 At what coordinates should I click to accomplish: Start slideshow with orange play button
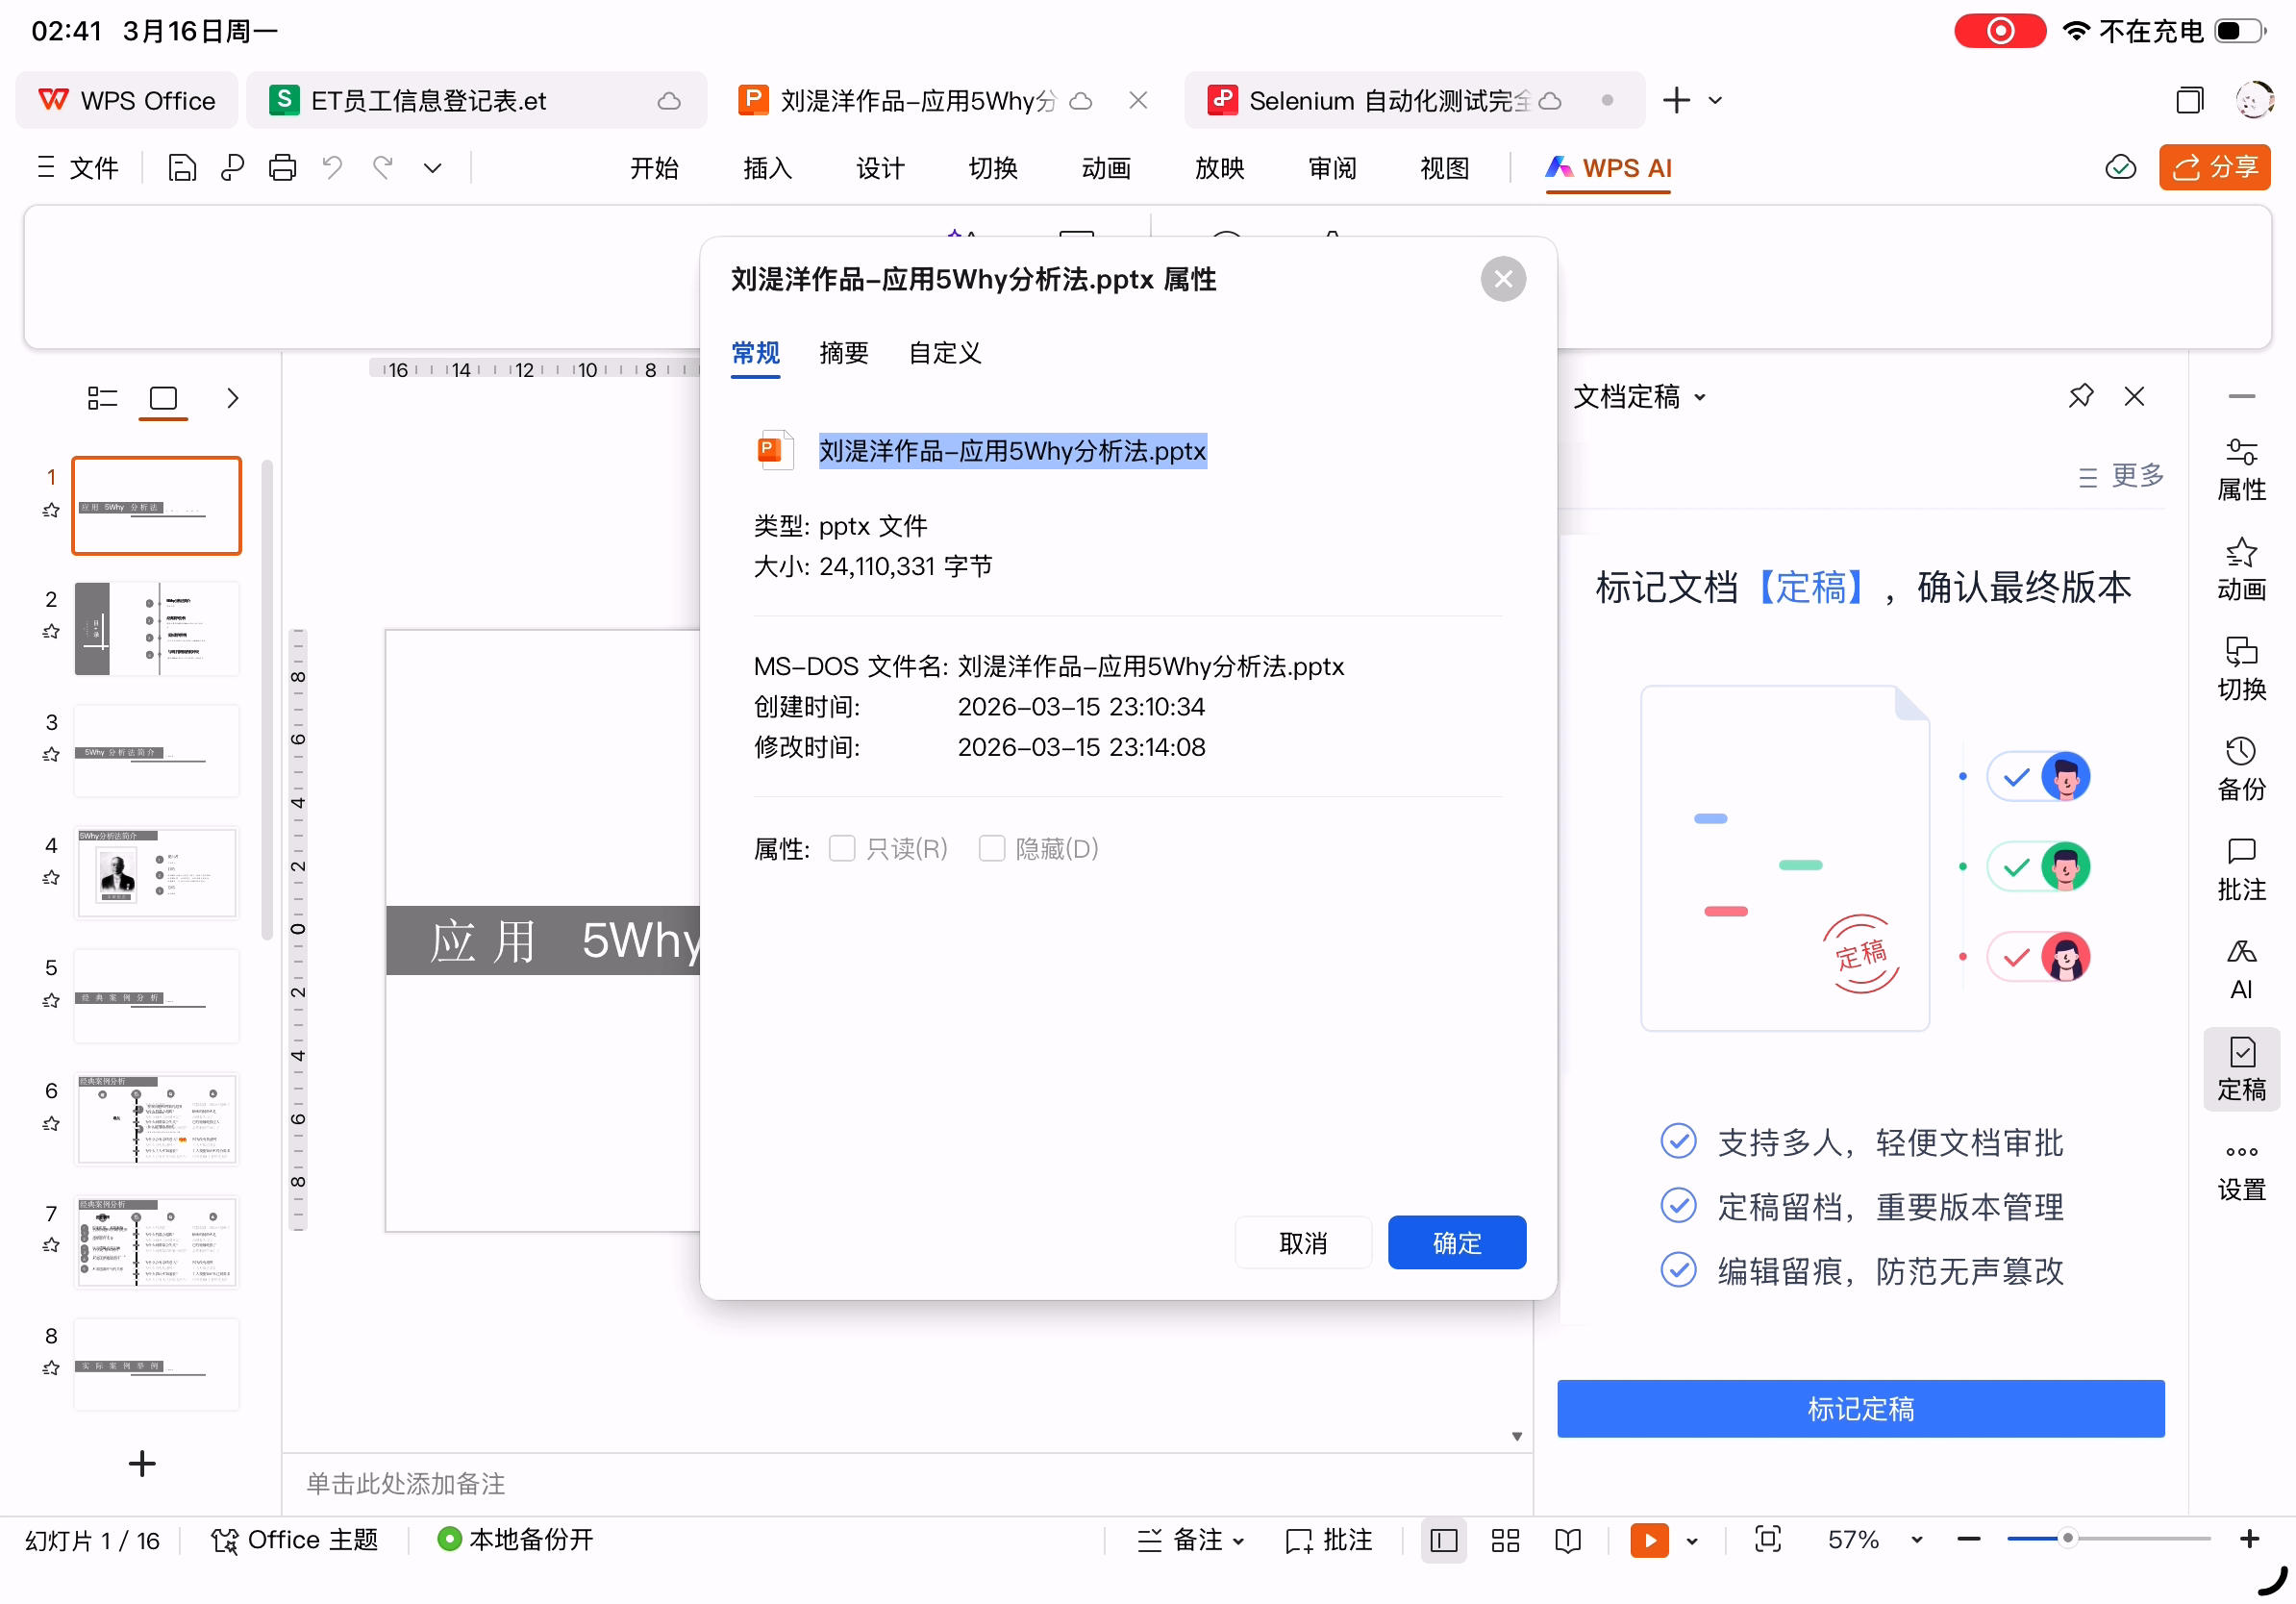(1648, 1540)
